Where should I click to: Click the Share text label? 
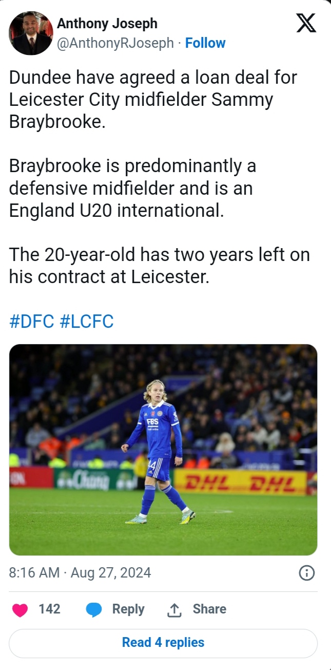tap(209, 609)
